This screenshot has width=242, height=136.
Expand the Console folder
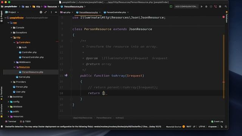(x=11, y=28)
